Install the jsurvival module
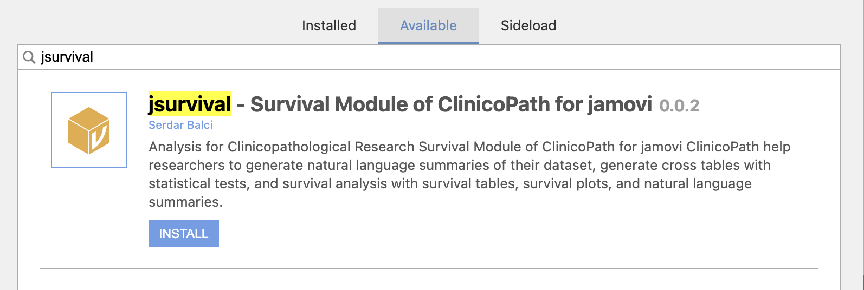This screenshot has width=864, height=290. click(x=184, y=233)
